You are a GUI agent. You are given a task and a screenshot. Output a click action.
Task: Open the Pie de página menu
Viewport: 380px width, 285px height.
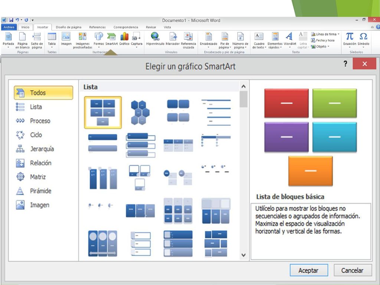point(225,40)
